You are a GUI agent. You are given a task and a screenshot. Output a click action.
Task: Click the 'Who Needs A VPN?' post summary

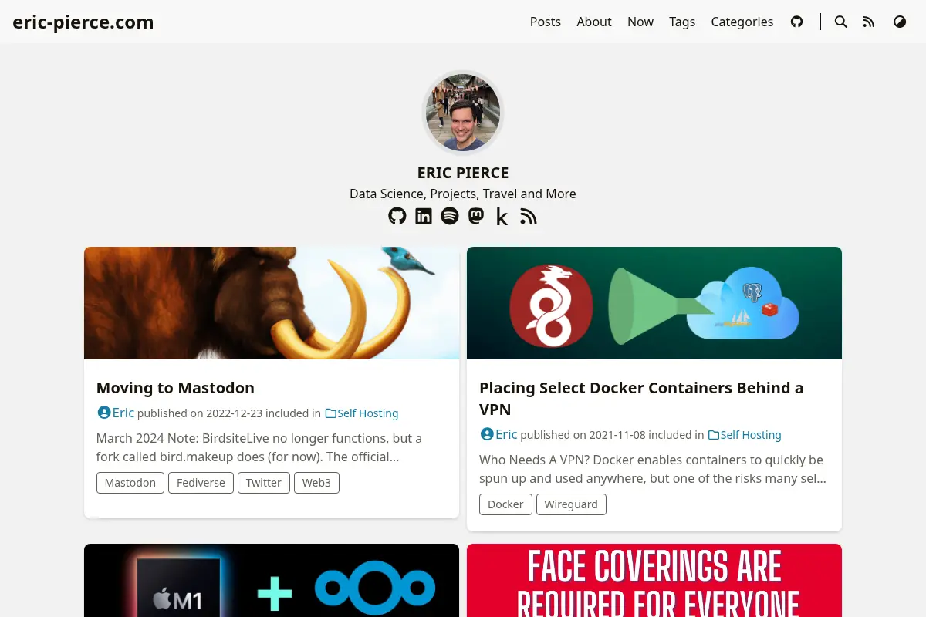(653, 469)
